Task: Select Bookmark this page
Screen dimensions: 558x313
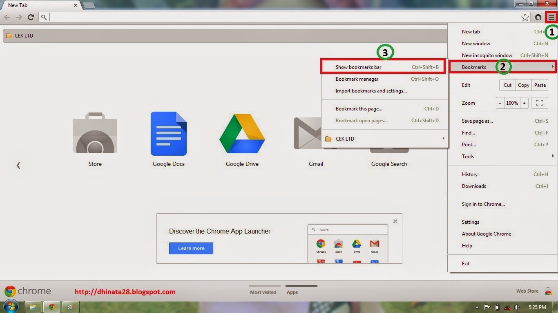Action: pyautogui.click(x=385, y=108)
